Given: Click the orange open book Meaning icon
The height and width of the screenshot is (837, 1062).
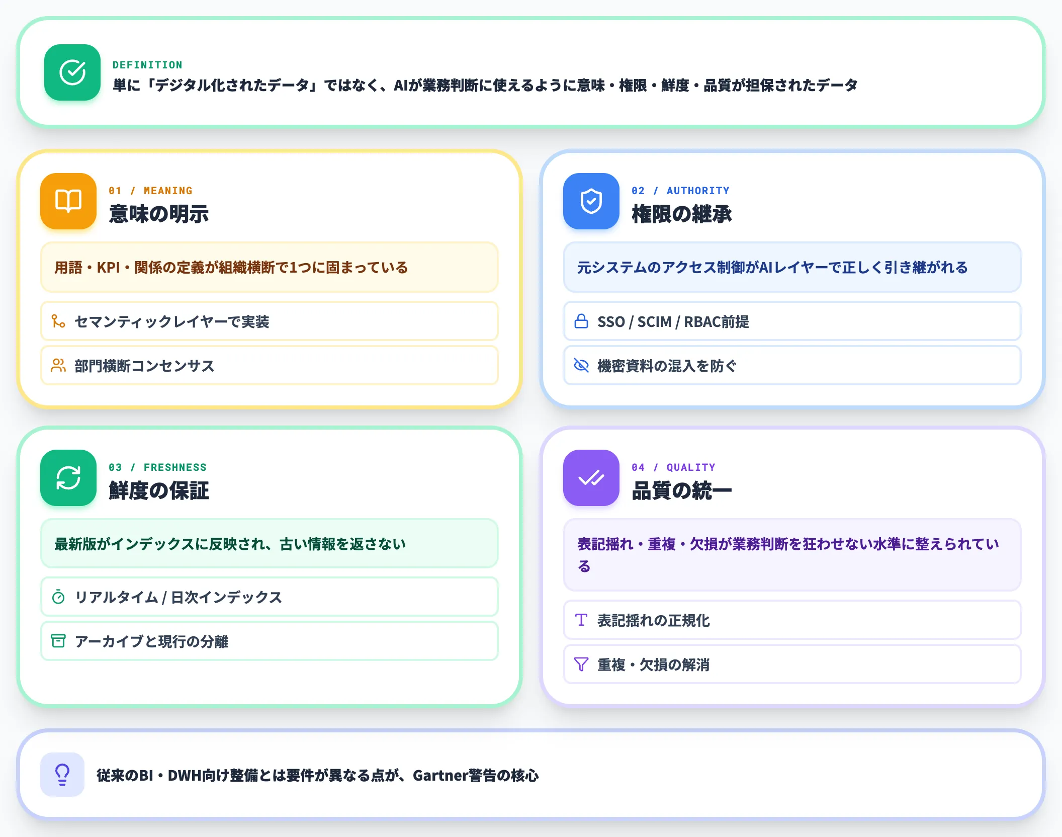Looking at the screenshot, I should [x=68, y=201].
